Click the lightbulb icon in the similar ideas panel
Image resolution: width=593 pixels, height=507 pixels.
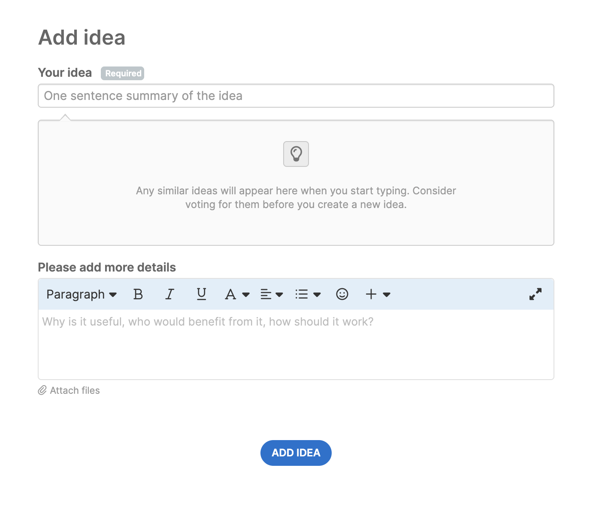tap(296, 154)
